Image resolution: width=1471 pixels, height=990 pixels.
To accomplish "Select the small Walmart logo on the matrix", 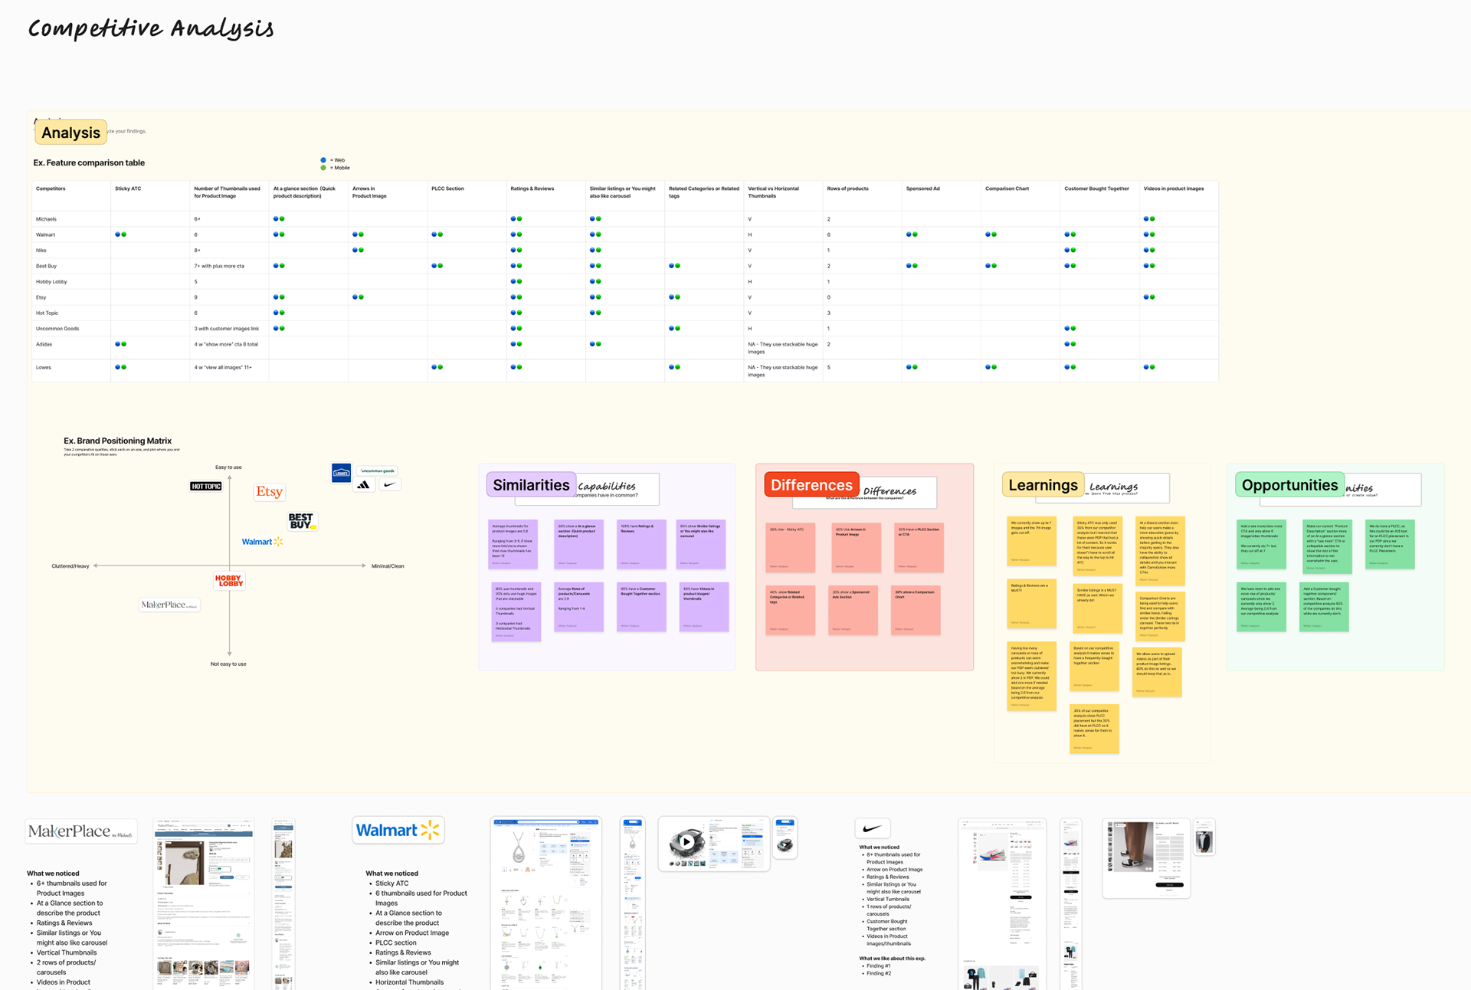I will [x=262, y=542].
